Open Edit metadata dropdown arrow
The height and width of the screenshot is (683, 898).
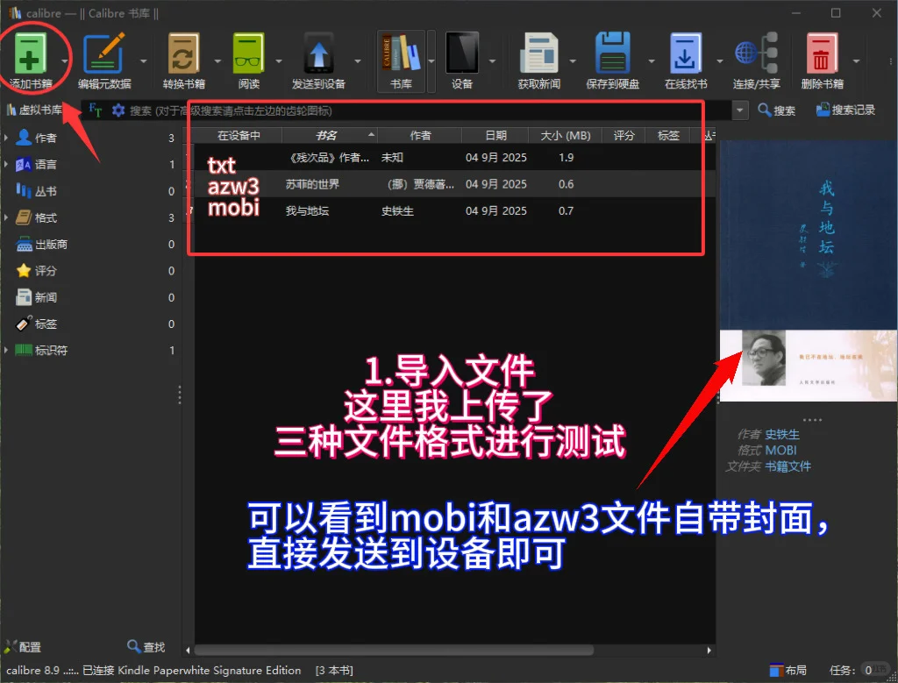143,60
